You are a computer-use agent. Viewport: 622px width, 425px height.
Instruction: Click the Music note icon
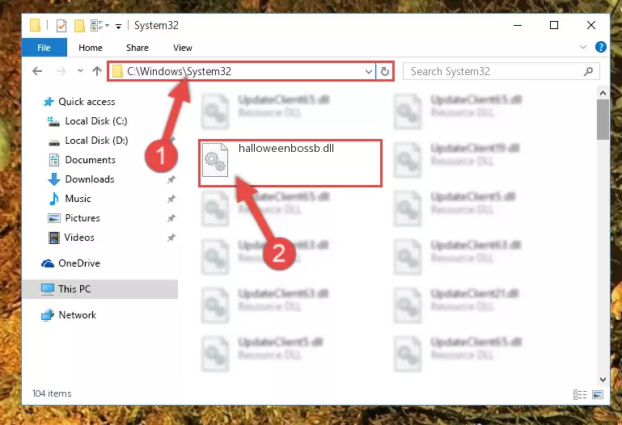[x=54, y=199]
